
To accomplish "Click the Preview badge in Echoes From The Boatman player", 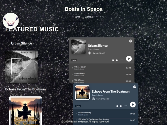I will coord(78,106).
